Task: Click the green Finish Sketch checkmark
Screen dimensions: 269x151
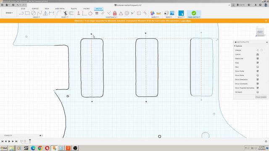Action: point(194,13)
